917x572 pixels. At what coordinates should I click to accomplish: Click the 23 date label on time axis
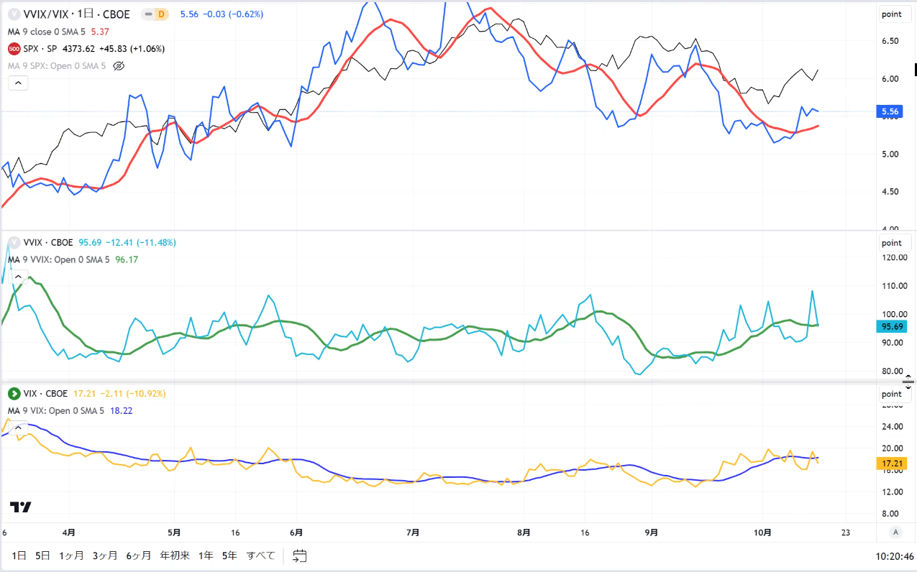(x=845, y=532)
